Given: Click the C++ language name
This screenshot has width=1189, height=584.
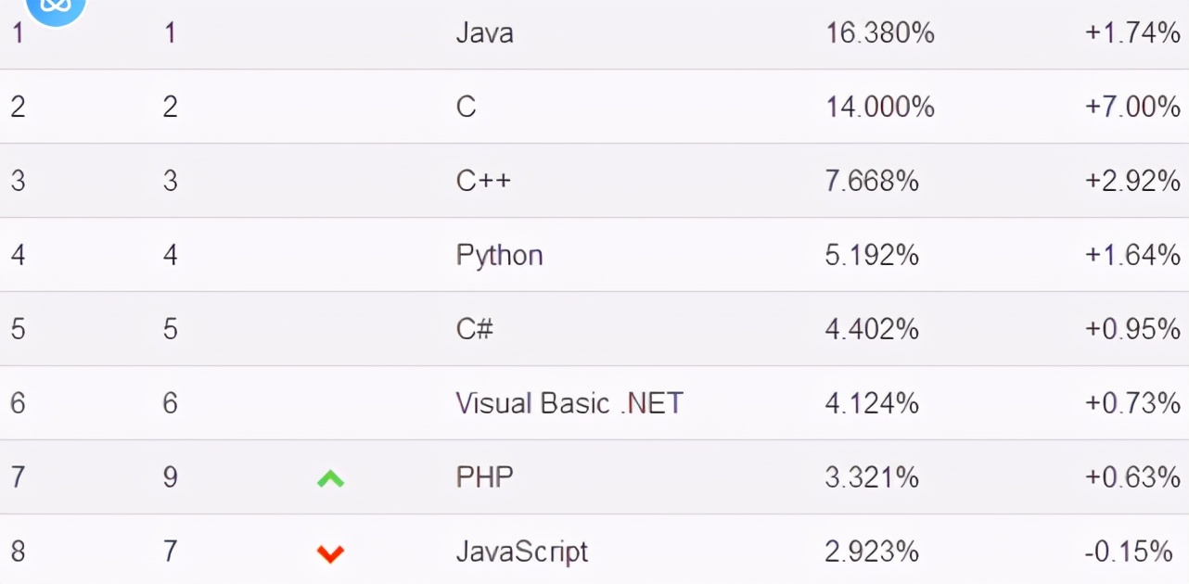Looking at the screenshot, I should click(483, 181).
